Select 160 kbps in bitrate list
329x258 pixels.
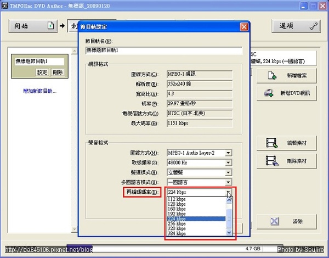pos(196,209)
